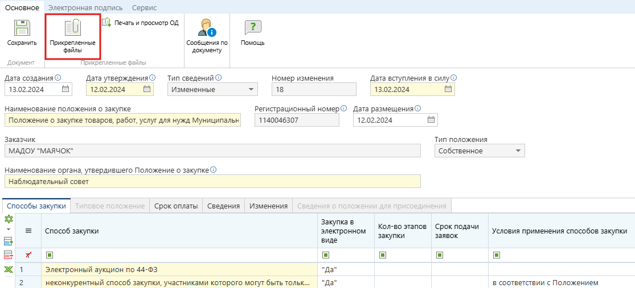Click cell в соответствии с Положением
635x288 pixels.
point(562,282)
